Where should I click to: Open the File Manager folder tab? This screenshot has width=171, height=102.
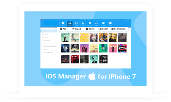point(103,24)
